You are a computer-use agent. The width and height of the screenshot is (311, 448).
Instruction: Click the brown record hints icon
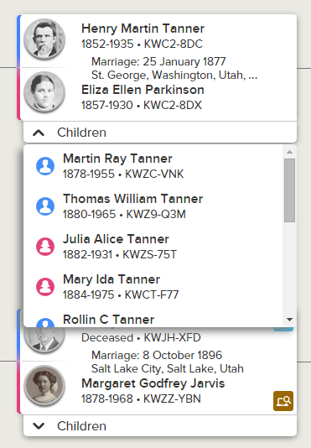pyautogui.click(x=283, y=401)
